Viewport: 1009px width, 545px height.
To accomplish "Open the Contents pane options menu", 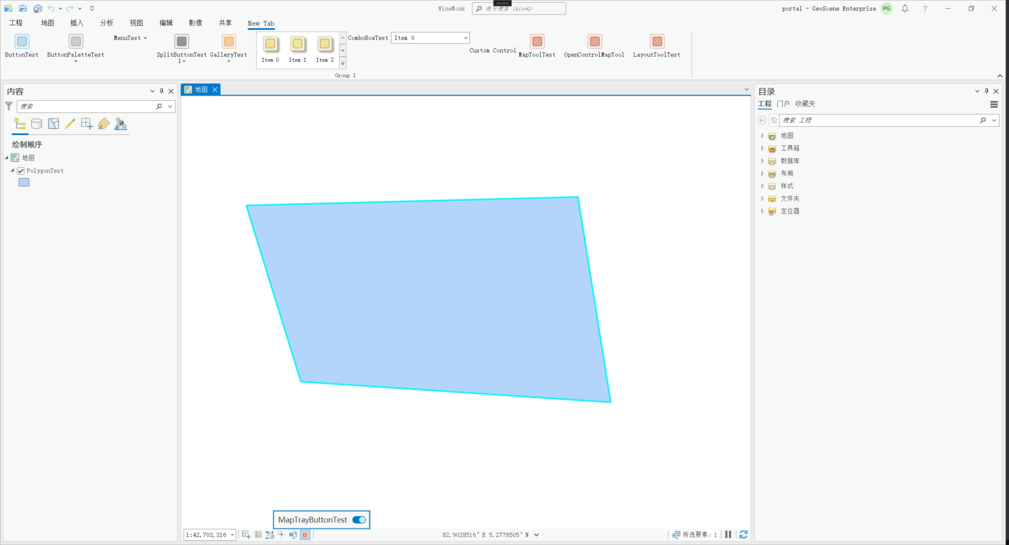I will click(152, 91).
